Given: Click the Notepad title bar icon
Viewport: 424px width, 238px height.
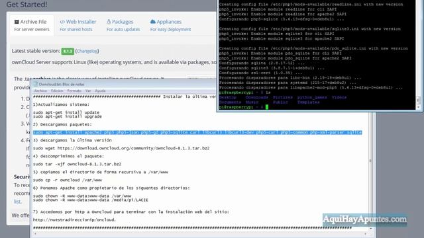Looking at the screenshot, I should (x=35, y=84).
